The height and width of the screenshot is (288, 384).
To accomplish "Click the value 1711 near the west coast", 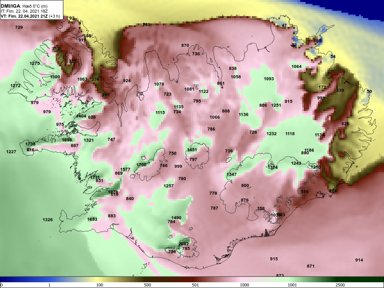I will (x=95, y=177).
